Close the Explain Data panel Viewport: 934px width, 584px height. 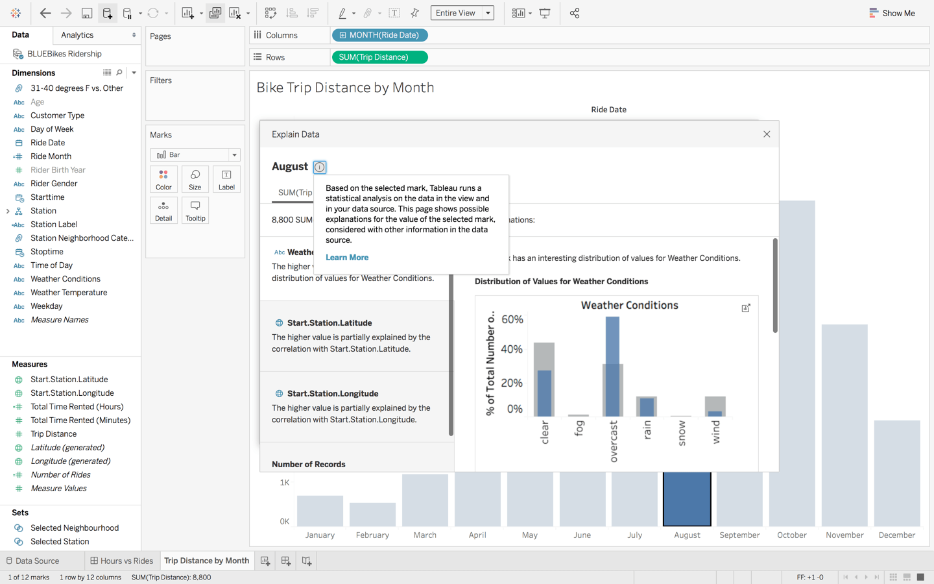[x=767, y=134]
